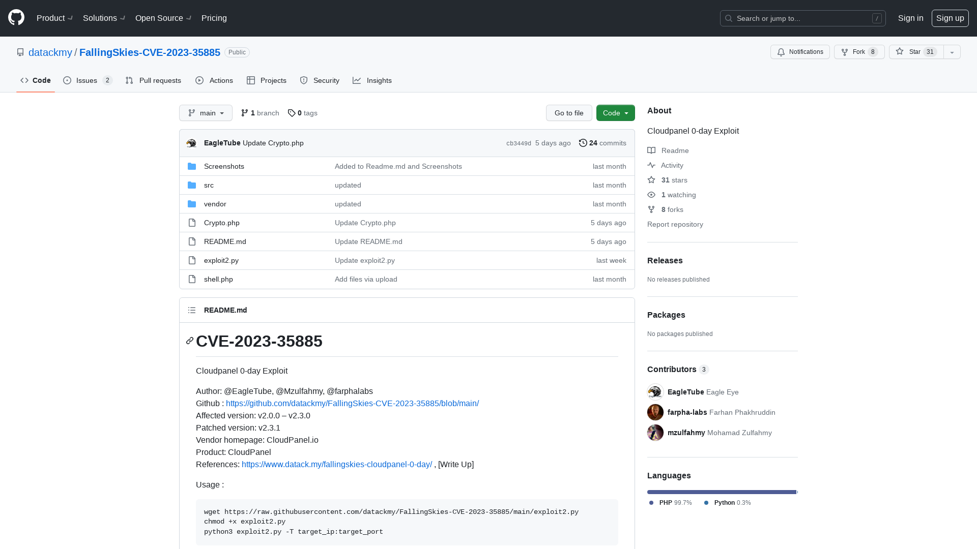Click the exploit2.py file icon

[192, 260]
